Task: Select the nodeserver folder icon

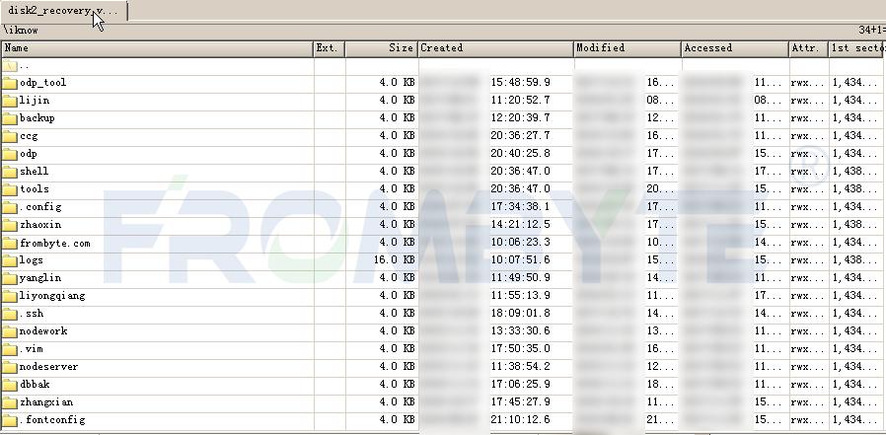Action: tap(10, 367)
